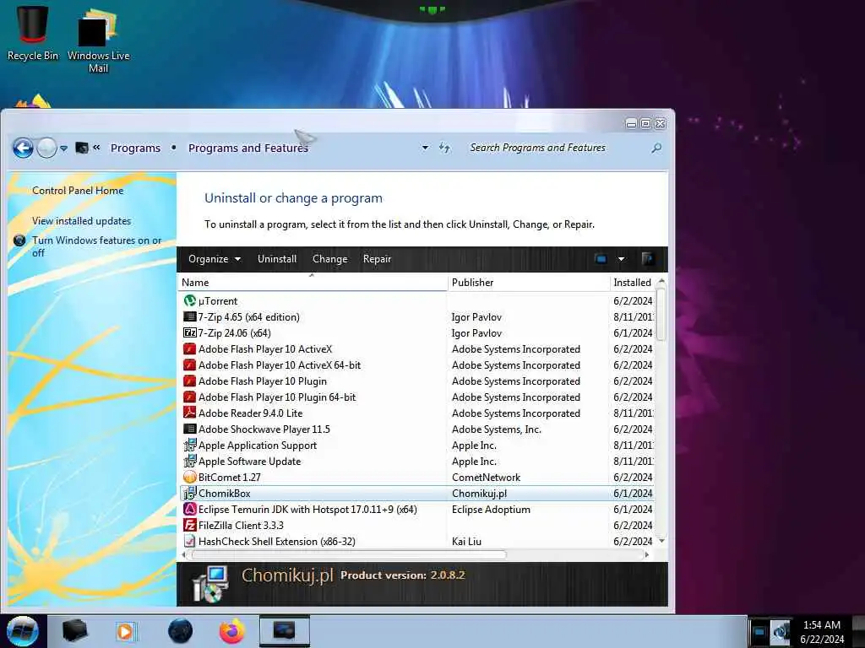Open the Windows Live Mail desktop icon
Screen dimensions: 865x648
(x=98, y=40)
